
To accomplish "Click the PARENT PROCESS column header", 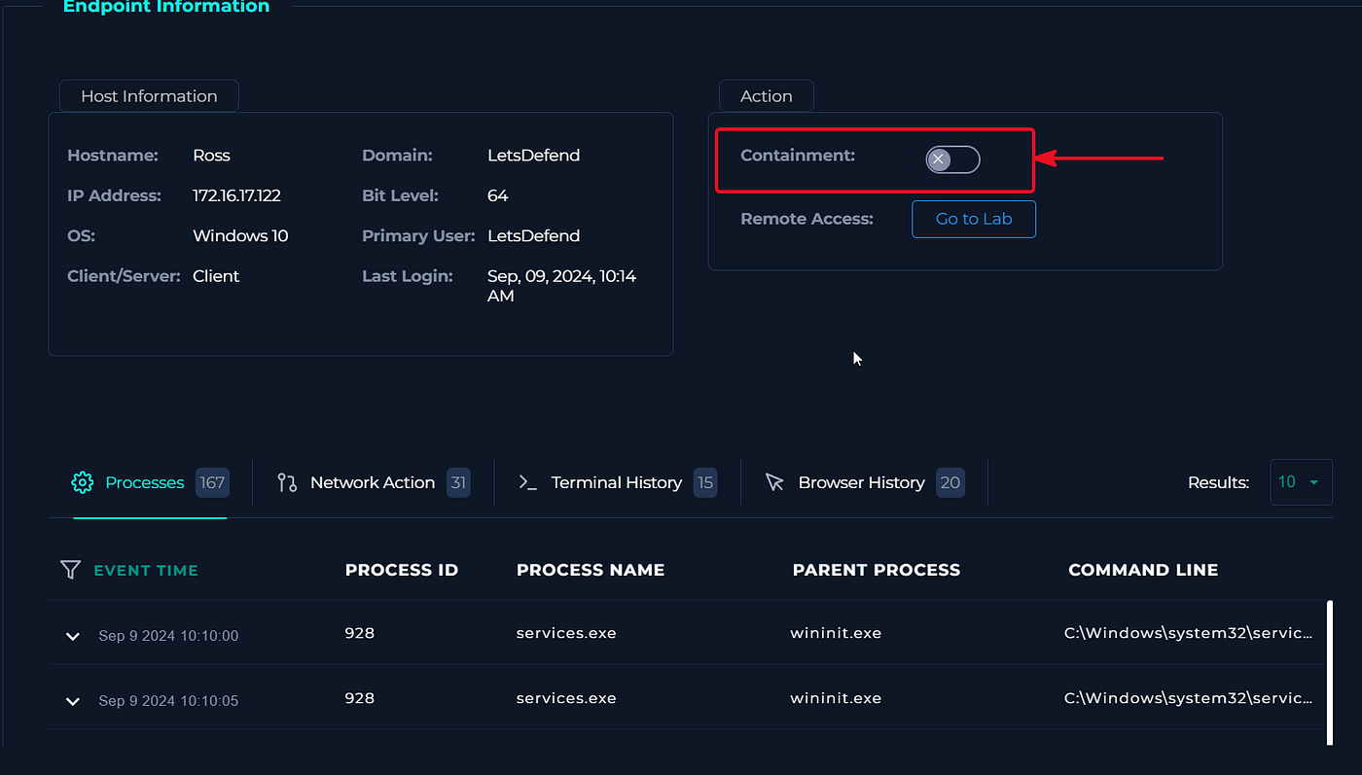I will pos(877,570).
